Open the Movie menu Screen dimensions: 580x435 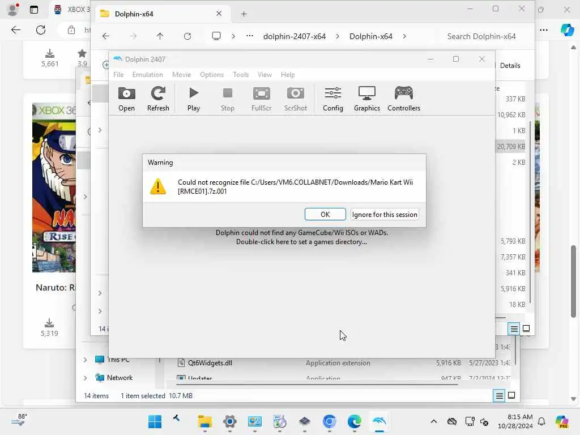pyautogui.click(x=182, y=75)
